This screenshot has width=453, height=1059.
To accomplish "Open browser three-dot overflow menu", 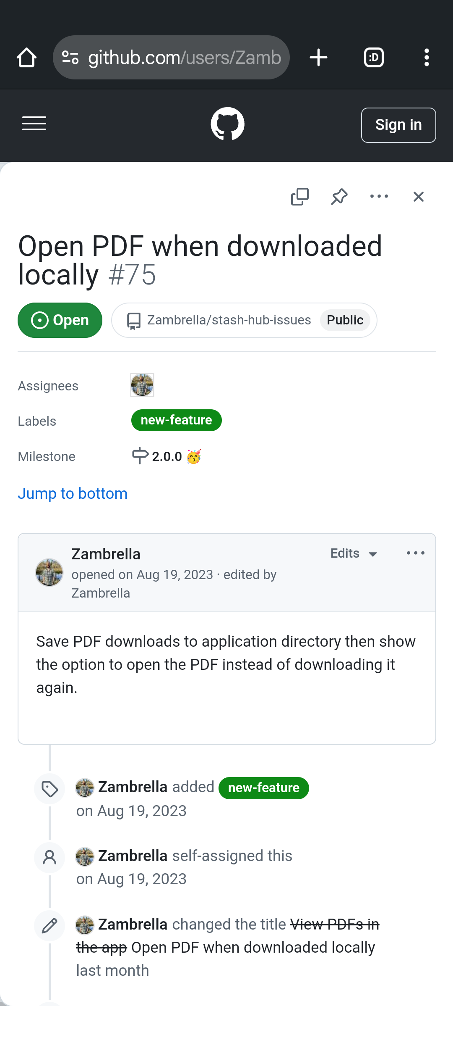I will click(x=427, y=58).
